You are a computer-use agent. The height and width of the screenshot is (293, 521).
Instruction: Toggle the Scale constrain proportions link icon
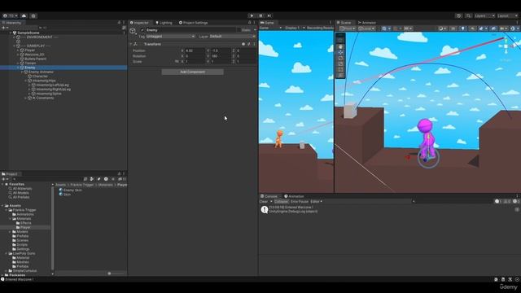(x=177, y=62)
